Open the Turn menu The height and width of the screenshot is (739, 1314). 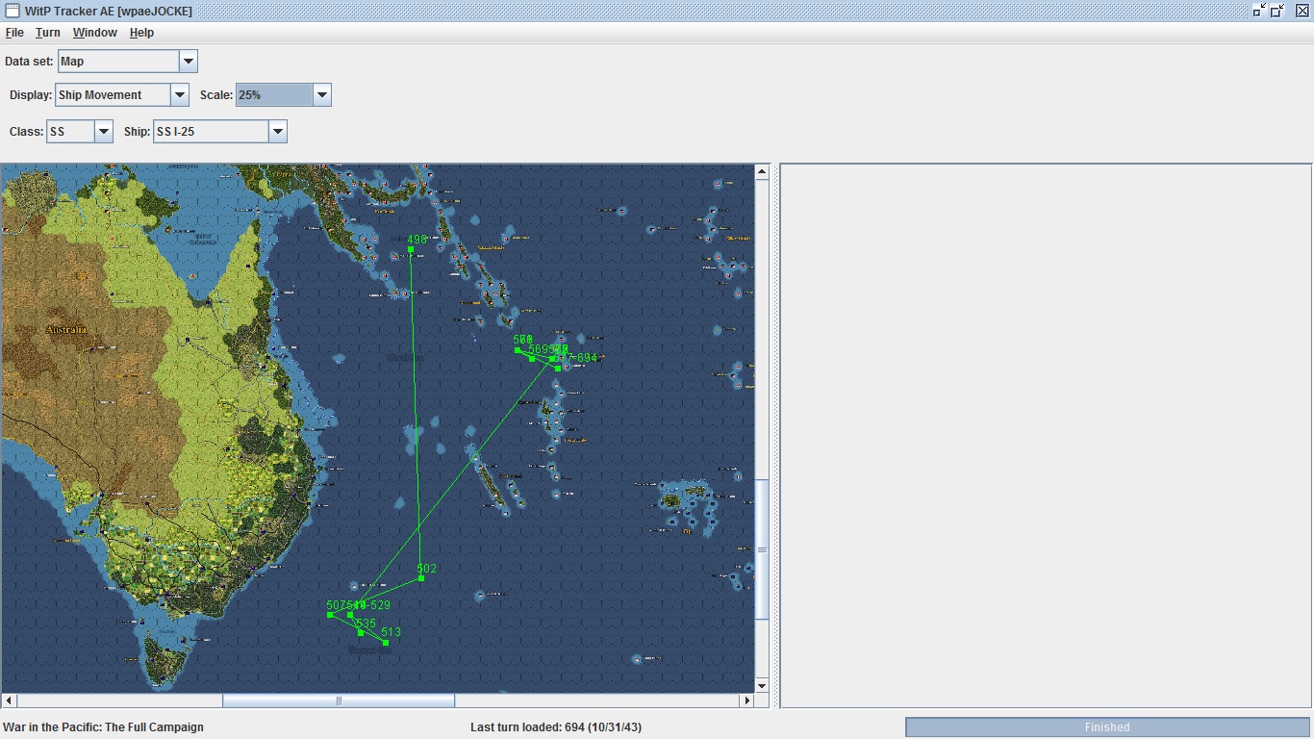click(48, 33)
